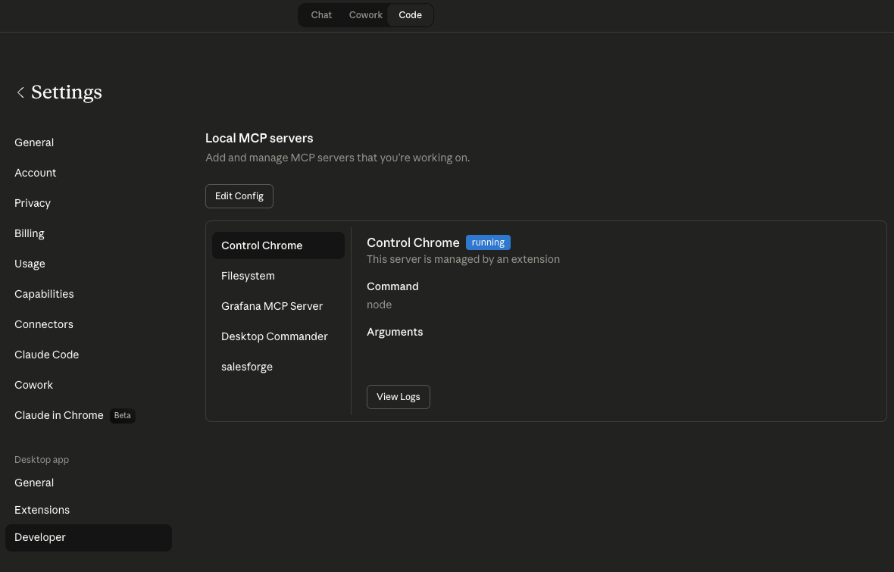Select Control Chrome in server list
Image resolution: width=894 pixels, height=572 pixels.
[262, 245]
